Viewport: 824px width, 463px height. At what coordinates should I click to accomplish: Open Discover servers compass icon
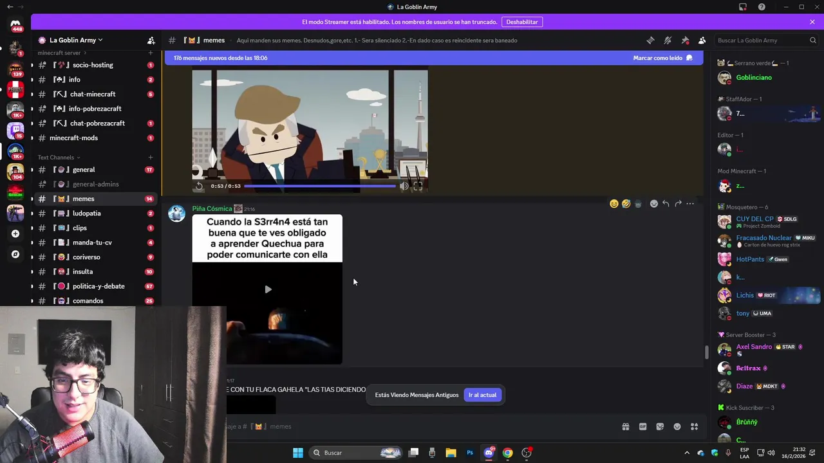point(15,254)
